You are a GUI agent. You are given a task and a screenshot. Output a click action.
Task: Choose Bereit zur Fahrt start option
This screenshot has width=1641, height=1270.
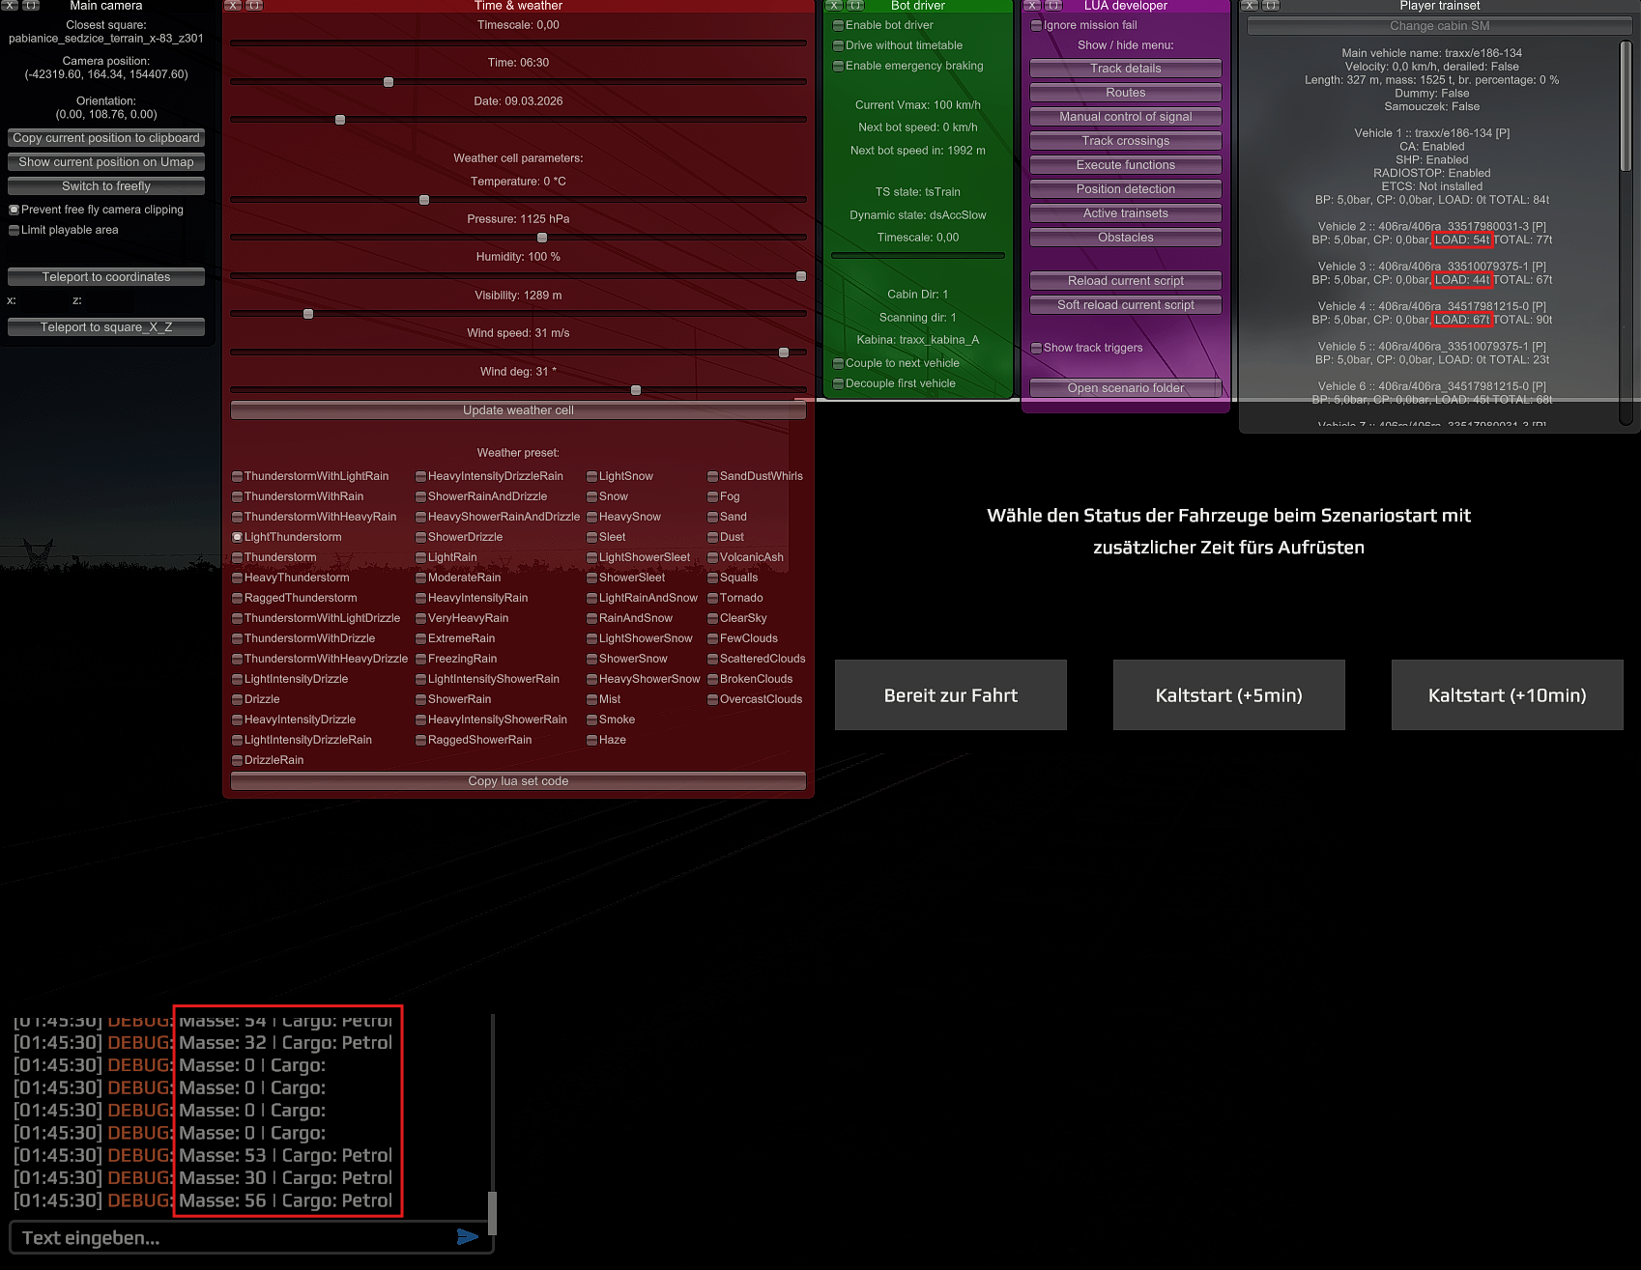pyautogui.click(x=951, y=695)
